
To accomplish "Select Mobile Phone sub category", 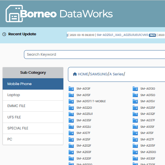I will [33, 84].
